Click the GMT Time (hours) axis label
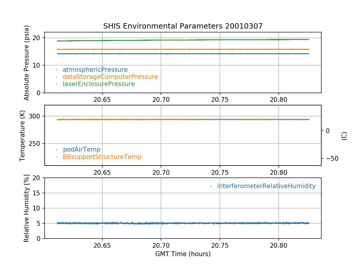The width and height of the screenshot is (357, 268). pos(183,254)
